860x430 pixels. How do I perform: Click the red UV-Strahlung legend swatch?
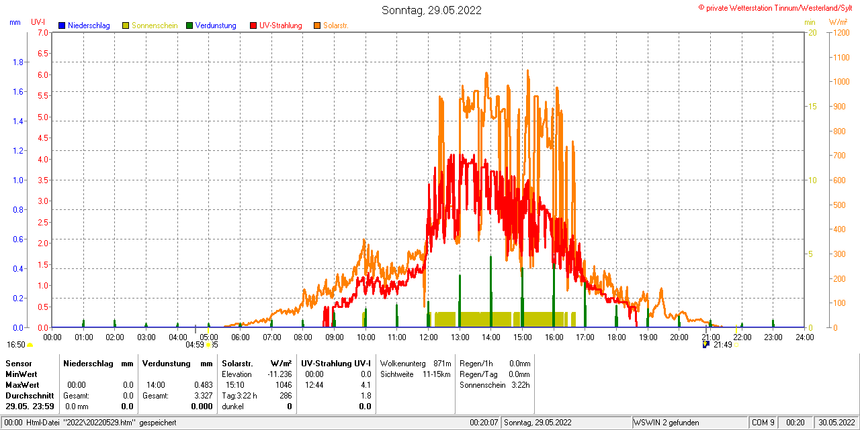pyautogui.click(x=253, y=25)
